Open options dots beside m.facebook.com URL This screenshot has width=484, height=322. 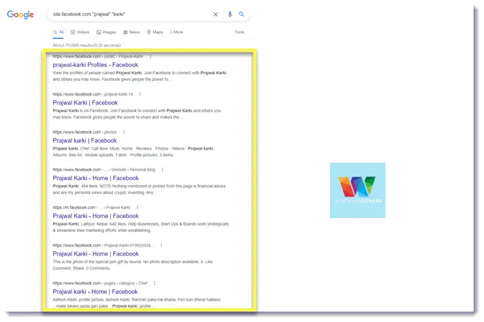(137, 208)
